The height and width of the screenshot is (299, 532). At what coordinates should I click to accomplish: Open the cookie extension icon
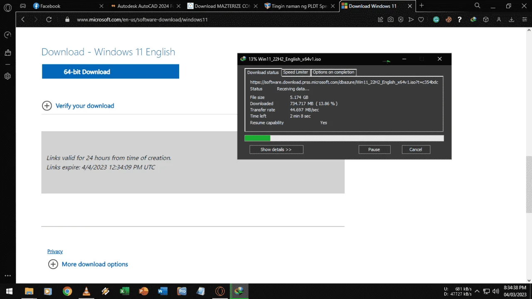click(448, 20)
